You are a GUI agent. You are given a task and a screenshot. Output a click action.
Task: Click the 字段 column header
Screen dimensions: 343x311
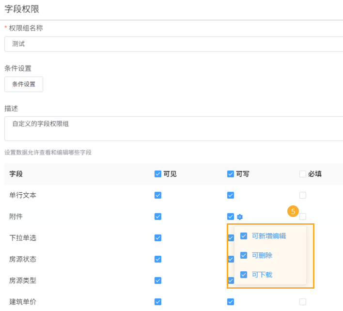click(16, 174)
